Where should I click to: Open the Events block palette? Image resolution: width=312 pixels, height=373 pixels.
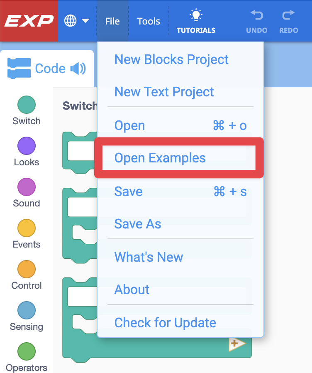(26, 233)
